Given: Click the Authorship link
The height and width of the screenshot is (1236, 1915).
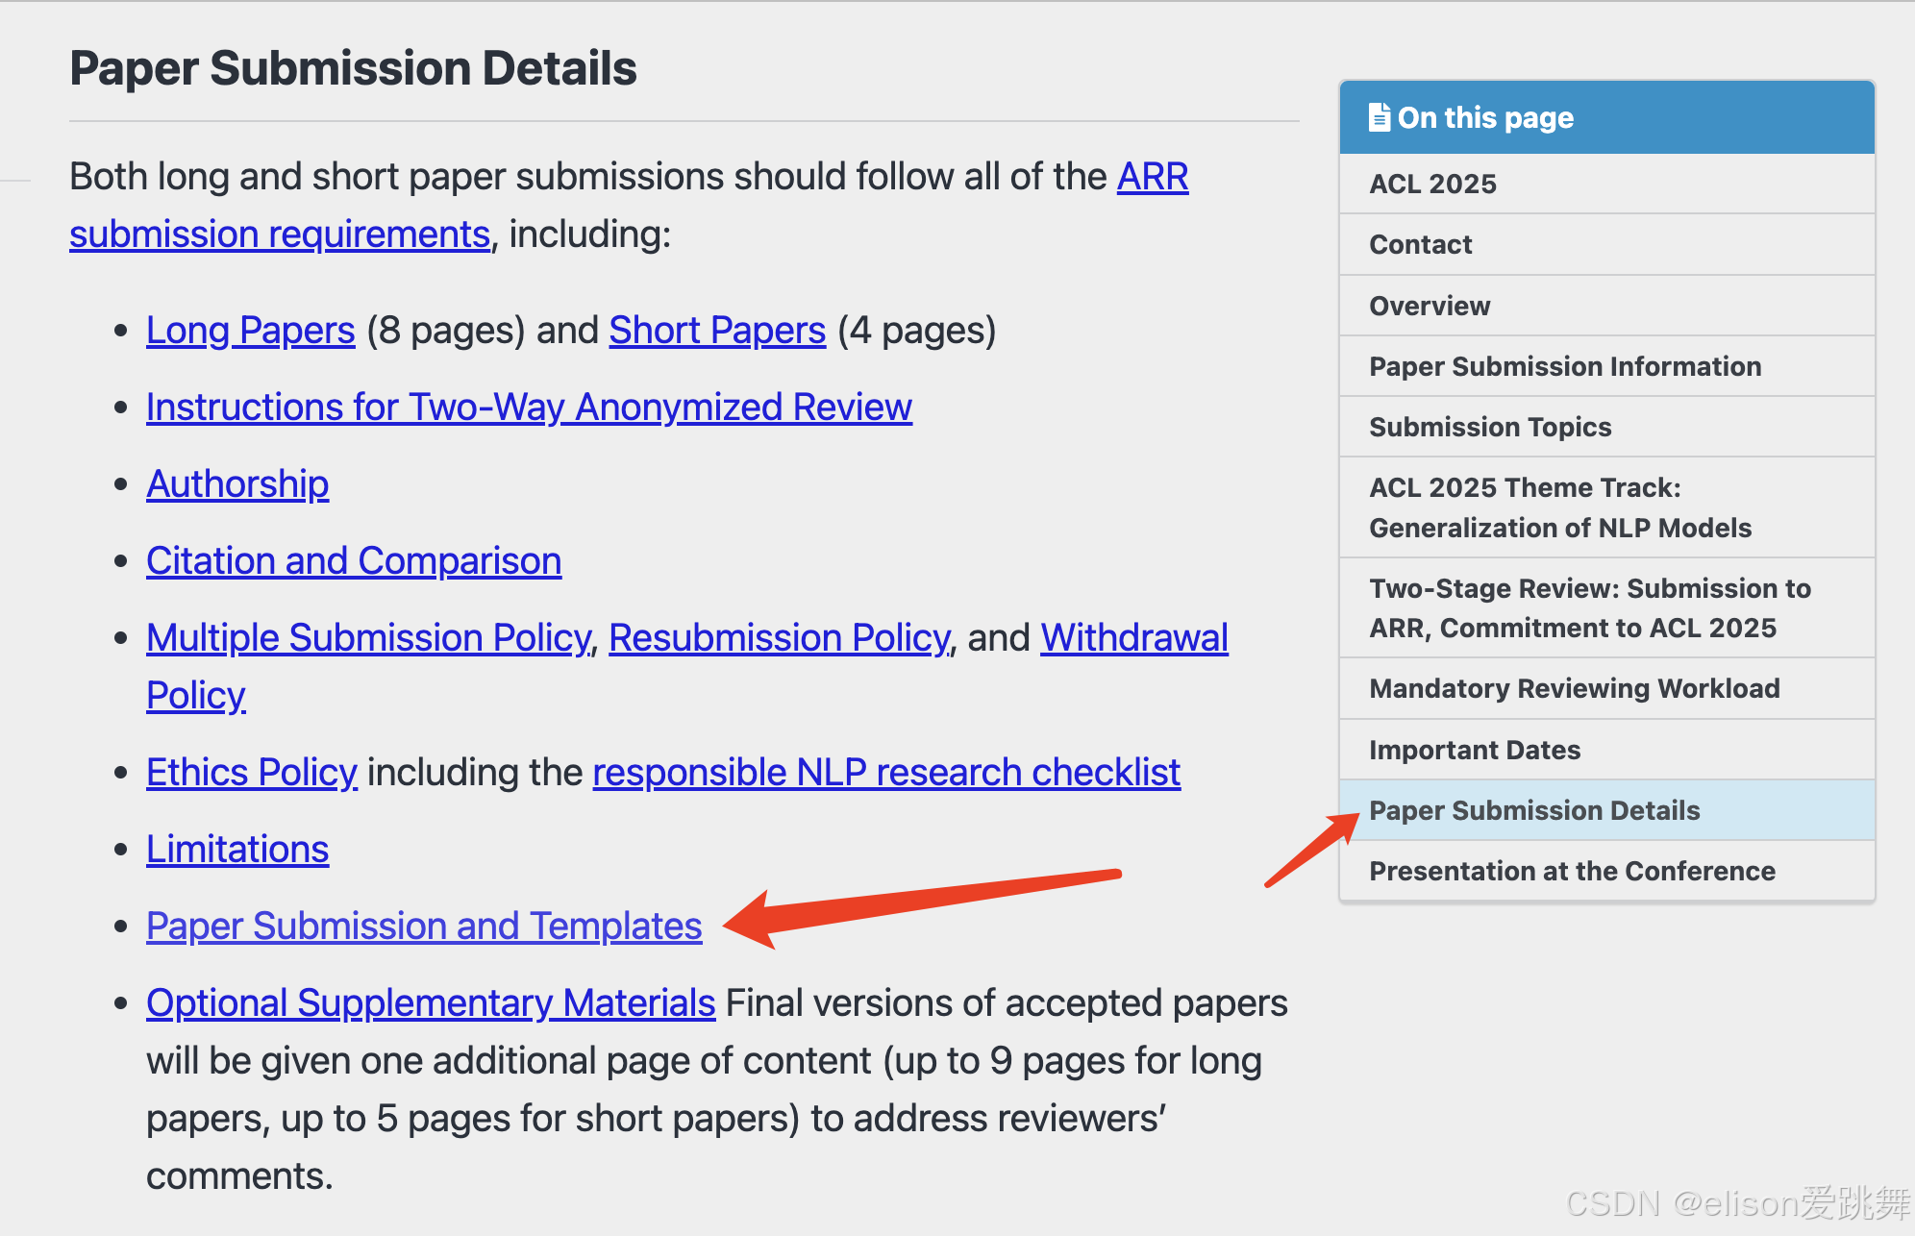Looking at the screenshot, I should [x=237, y=484].
